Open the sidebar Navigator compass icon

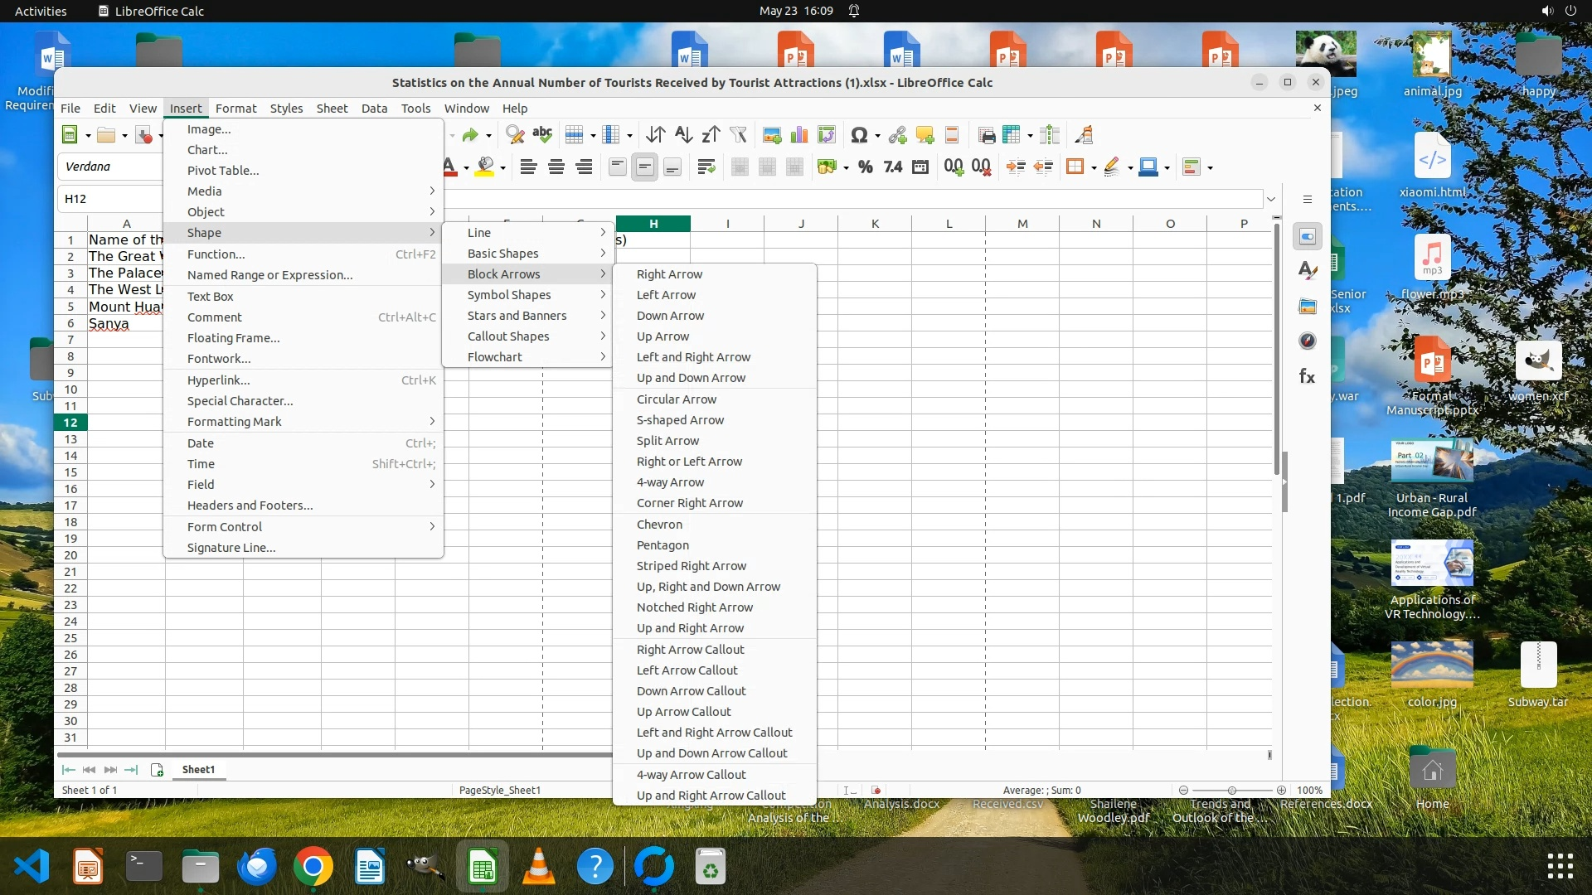(1307, 341)
